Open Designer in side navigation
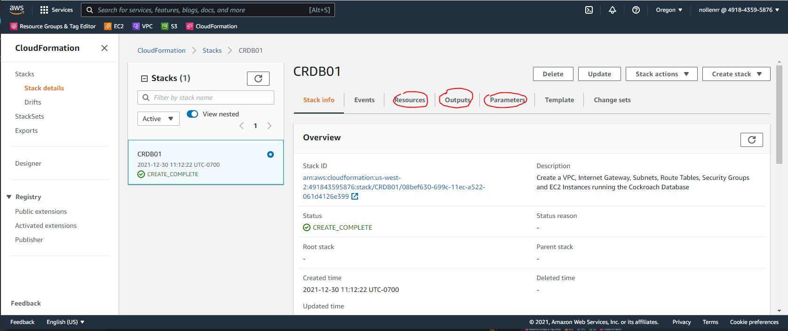Viewport: 788px width, 331px height. 28,163
